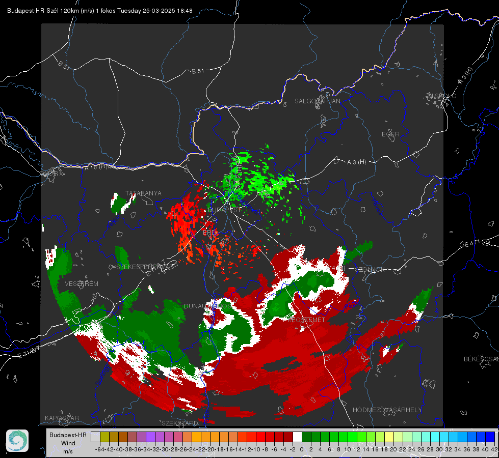Image resolution: width=499 pixels, height=458 pixels.
Task: Pick the yellow swatch between 18 and 20
Action: click(x=389, y=437)
